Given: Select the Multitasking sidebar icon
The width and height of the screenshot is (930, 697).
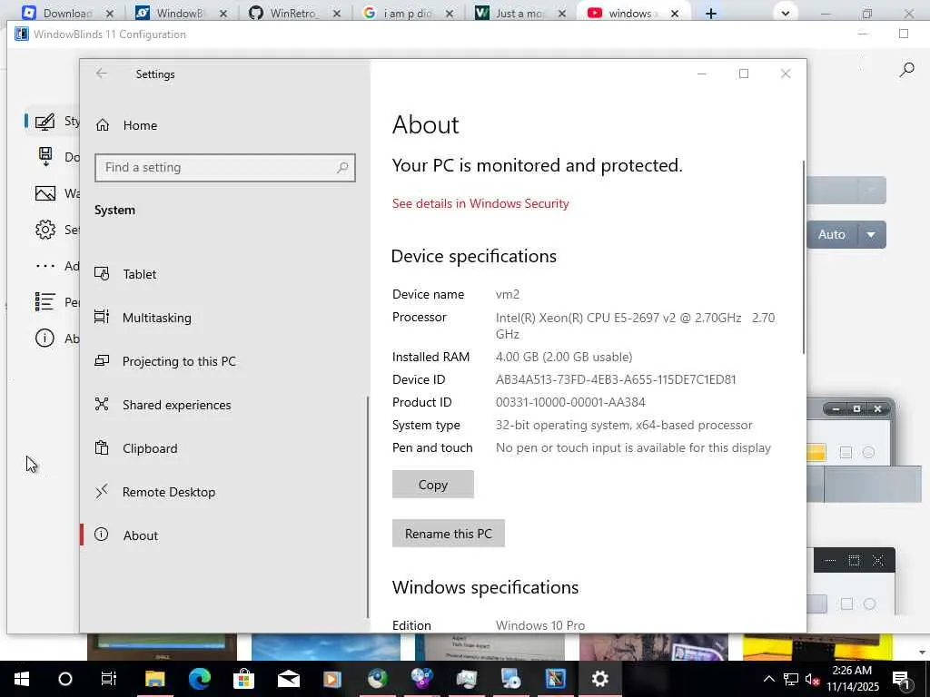Looking at the screenshot, I should pyautogui.click(x=102, y=317).
